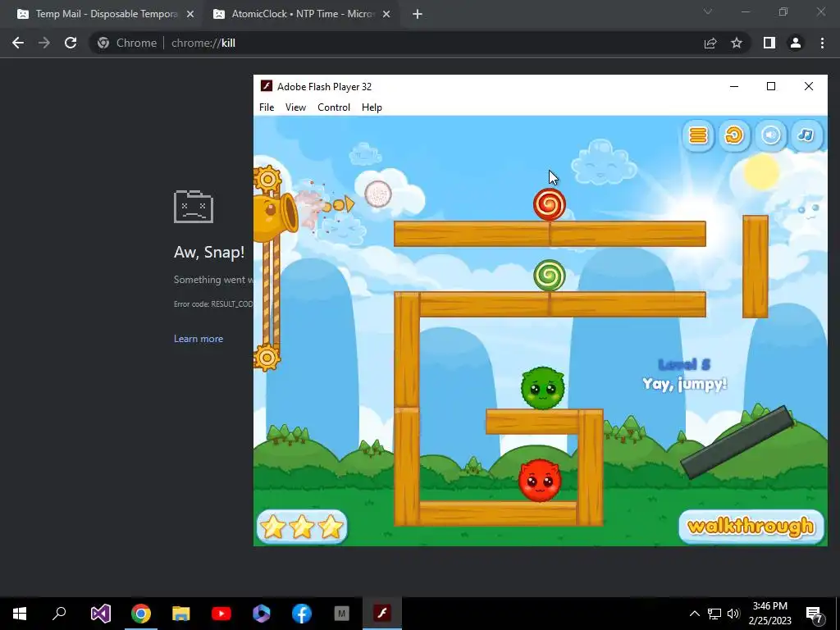The width and height of the screenshot is (840, 630).
Task: Open YouTube app from taskbar
Action: pos(221,614)
